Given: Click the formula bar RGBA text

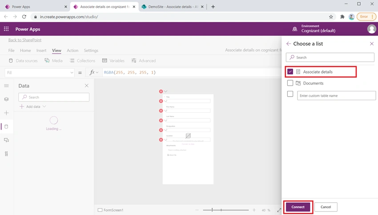Looking at the screenshot, I should pos(130,72).
